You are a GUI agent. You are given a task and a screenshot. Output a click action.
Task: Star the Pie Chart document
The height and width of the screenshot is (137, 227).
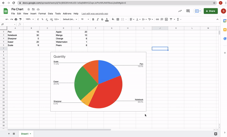click(x=29, y=9)
